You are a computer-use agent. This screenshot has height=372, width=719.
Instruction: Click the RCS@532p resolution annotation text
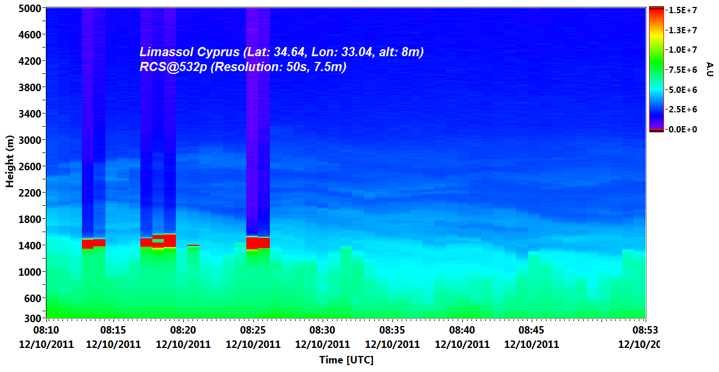click(243, 67)
